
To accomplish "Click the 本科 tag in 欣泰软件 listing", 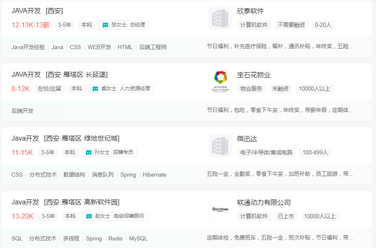I will (x=87, y=25).
